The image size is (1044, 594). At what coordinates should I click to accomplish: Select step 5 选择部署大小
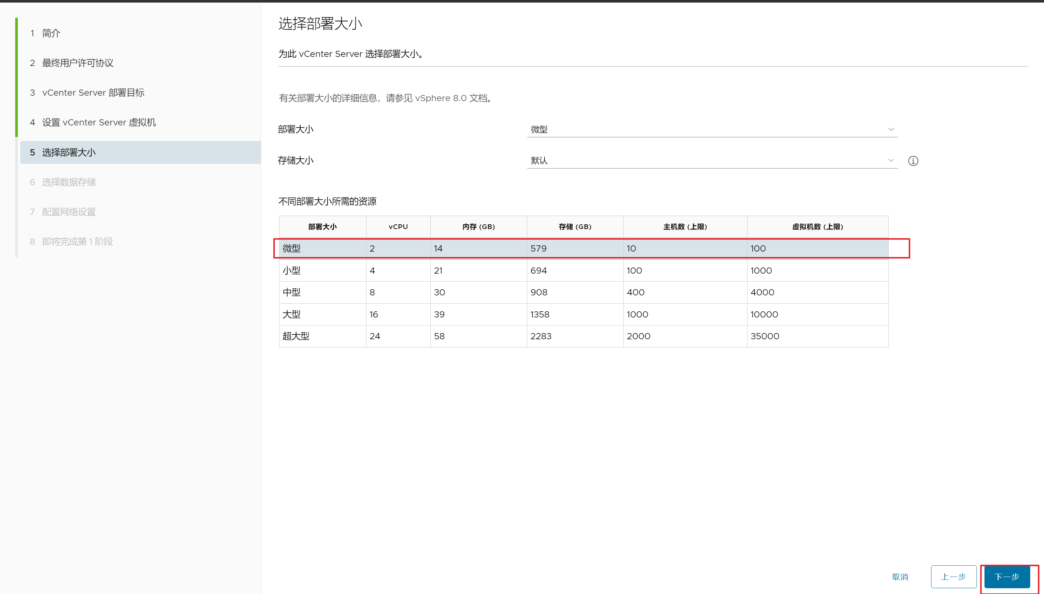[x=69, y=152]
